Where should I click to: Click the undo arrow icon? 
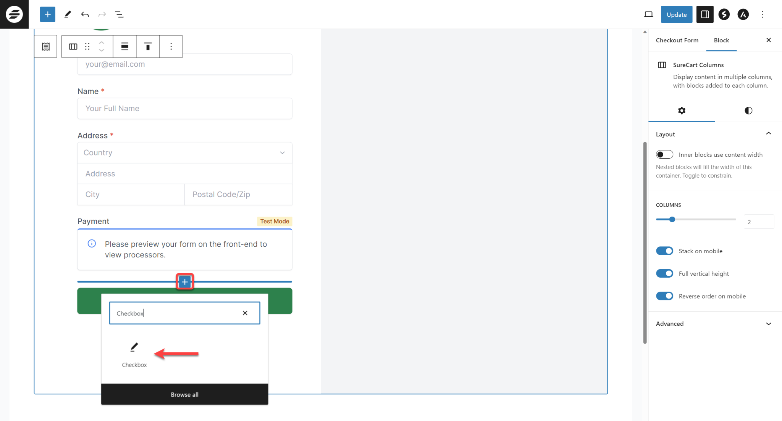pyautogui.click(x=85, y=14)
